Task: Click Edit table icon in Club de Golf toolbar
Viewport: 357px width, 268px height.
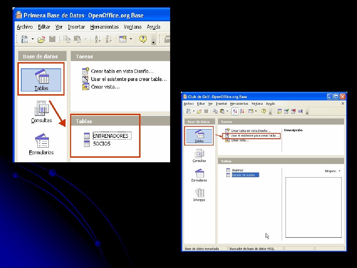Action: (x=287, y=111)
